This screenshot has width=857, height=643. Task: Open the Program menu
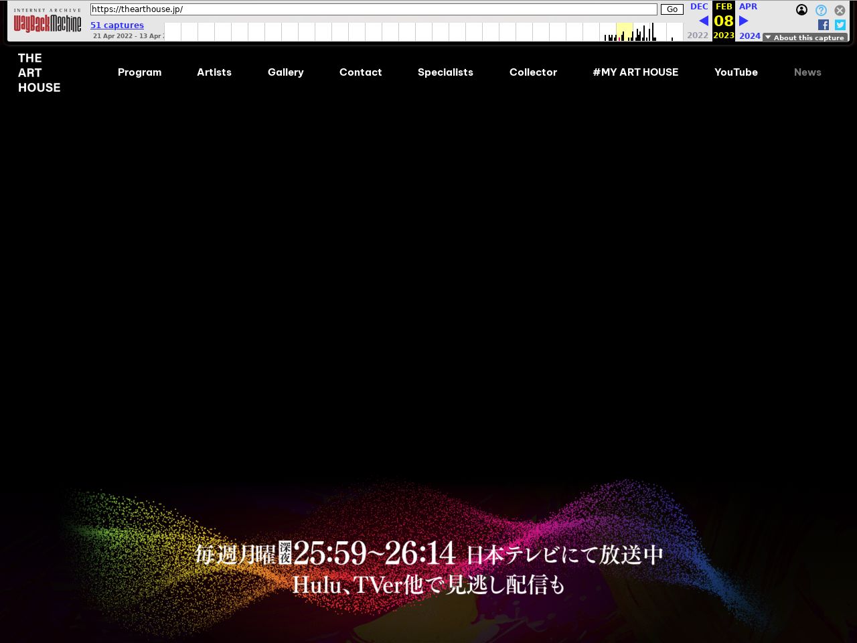tap(139, 72)
